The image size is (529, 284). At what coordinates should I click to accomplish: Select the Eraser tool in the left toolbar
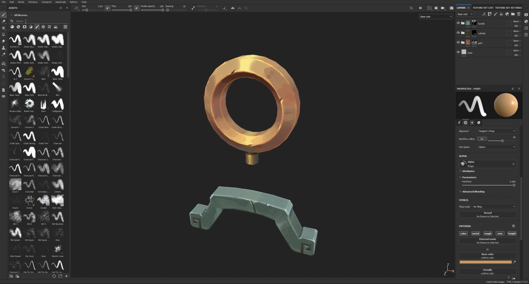point(4,21)
